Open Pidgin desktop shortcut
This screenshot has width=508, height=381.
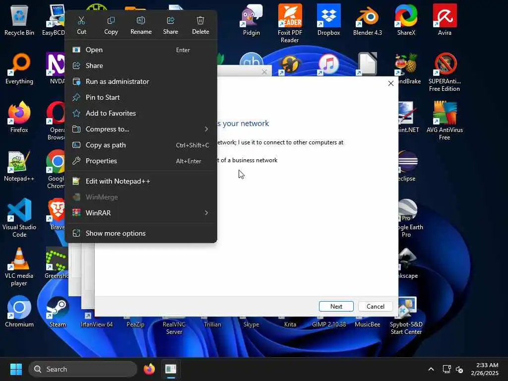pos(252,20)
